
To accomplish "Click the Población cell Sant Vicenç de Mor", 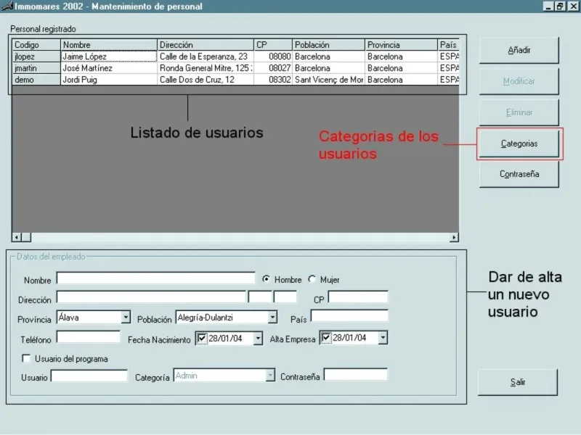I will point(329,80).
